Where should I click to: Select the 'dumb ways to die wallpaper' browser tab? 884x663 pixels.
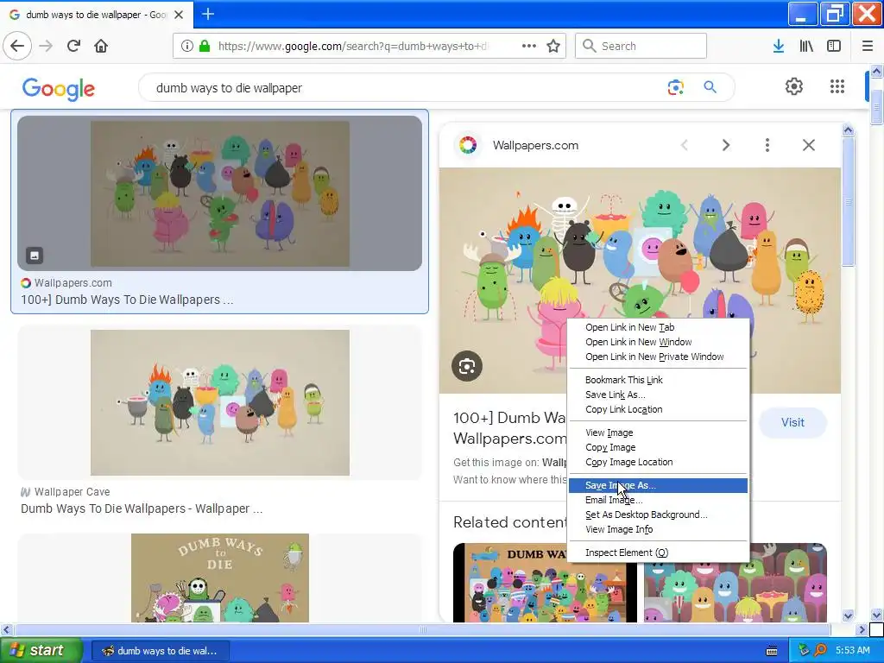tap(97, 15)
